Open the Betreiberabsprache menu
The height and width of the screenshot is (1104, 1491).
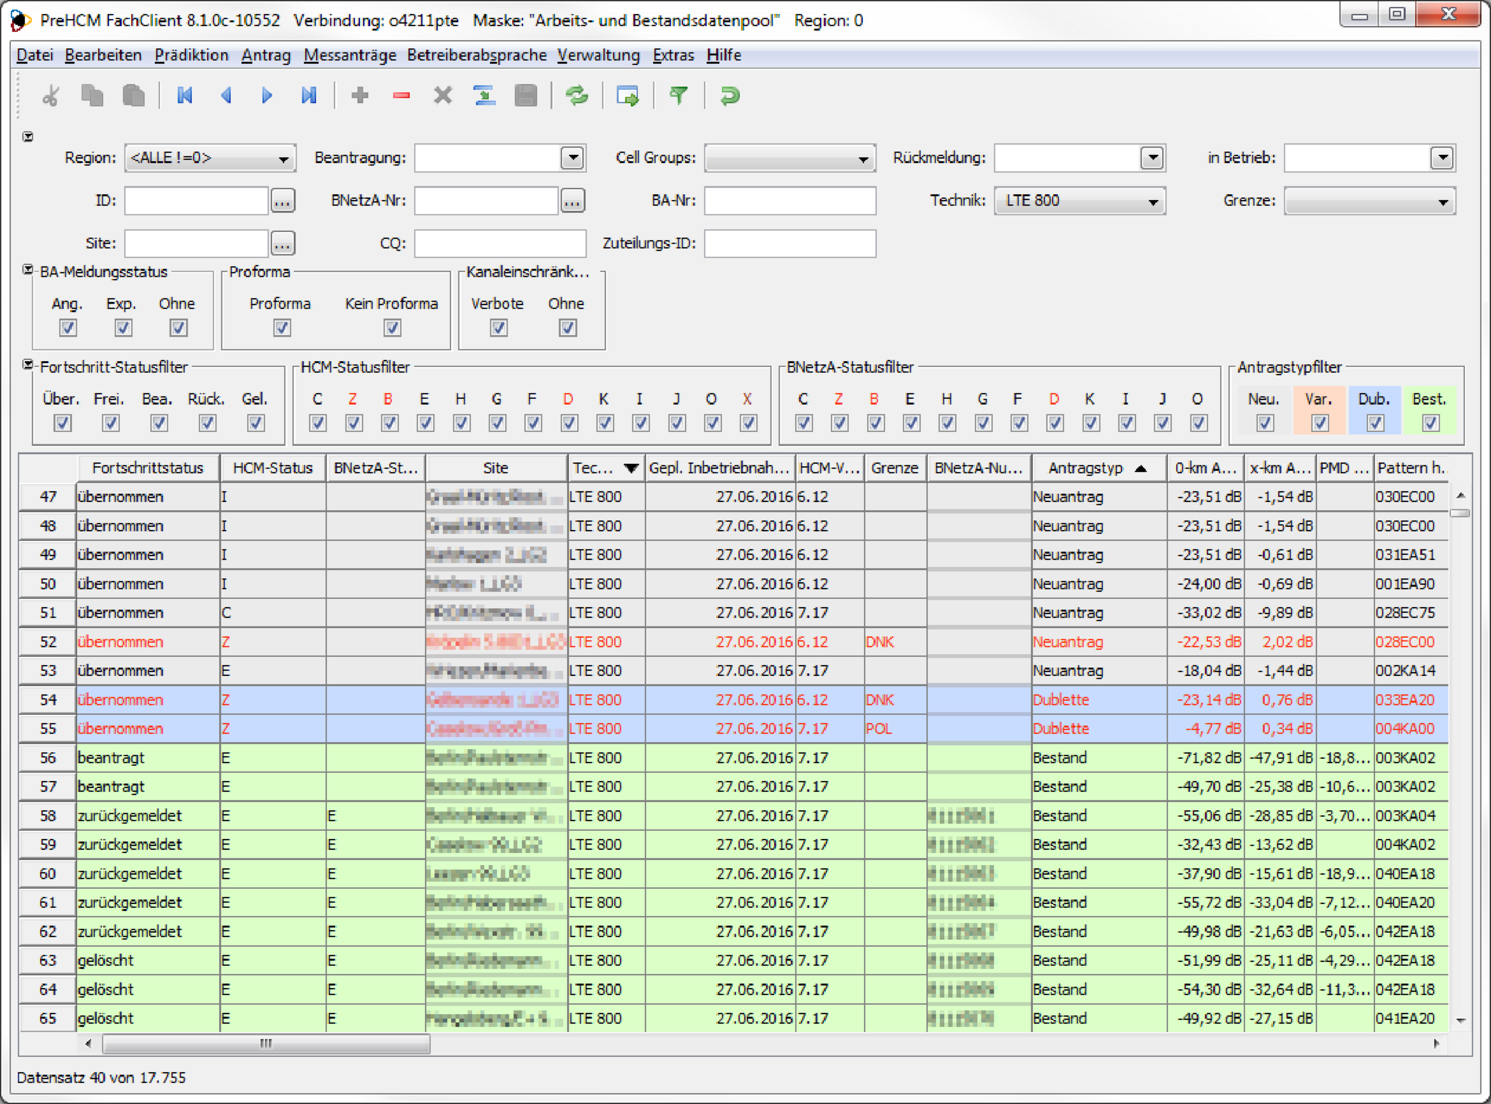point(477,55)
